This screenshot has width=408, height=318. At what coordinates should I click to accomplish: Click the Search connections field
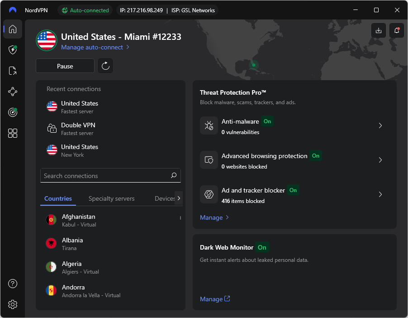click(110, 175)
